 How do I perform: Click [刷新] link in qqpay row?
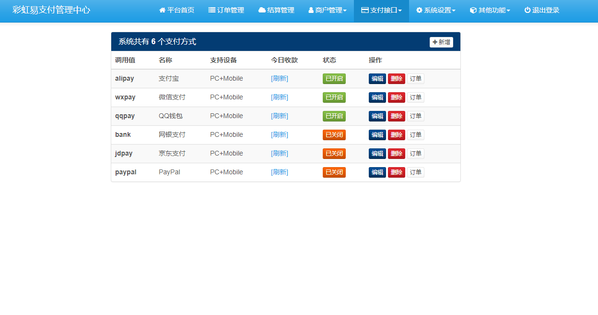point(280,116)
